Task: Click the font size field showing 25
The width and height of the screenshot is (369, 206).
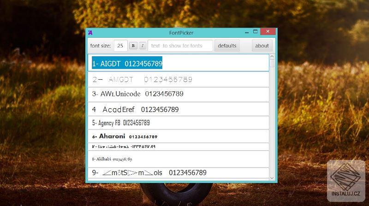Action: pos(120,46)
